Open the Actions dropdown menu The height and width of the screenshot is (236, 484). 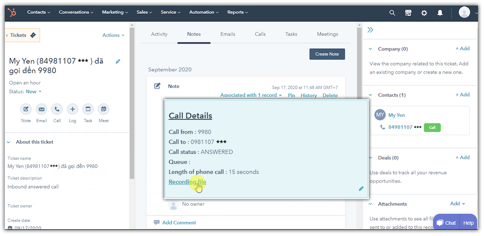113,35
